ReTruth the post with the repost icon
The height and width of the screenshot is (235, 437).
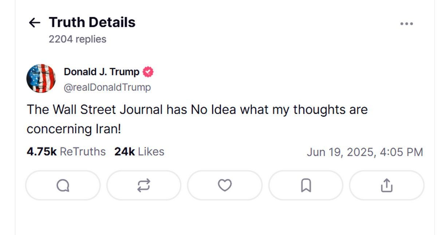click(143, 185)
